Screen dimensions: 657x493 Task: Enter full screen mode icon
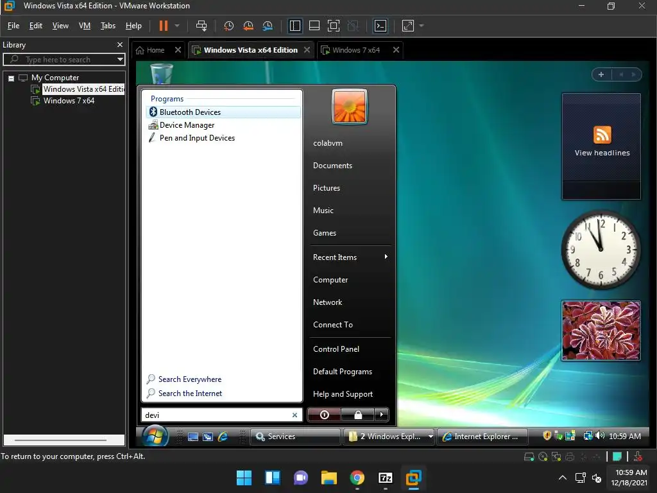(x=334, y=26)
